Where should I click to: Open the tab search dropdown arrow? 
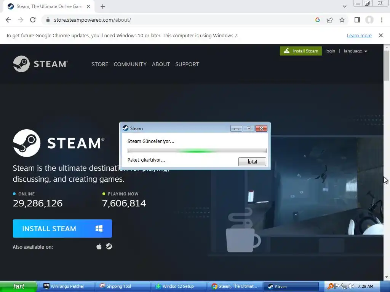tap(344, 6)
